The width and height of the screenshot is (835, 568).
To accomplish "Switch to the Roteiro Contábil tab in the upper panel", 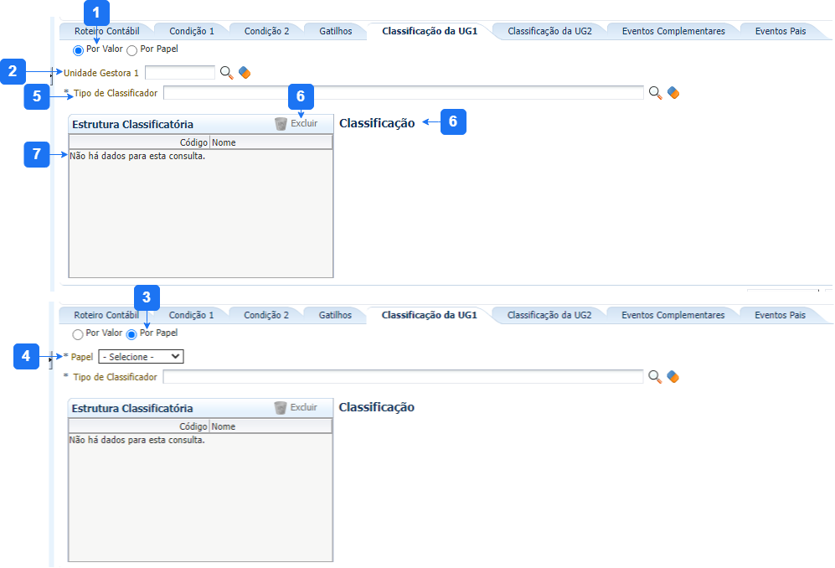I will [106, 31].
